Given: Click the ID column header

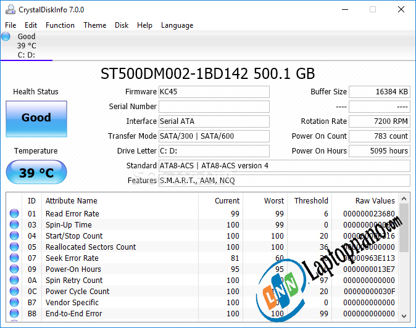Looking at the screenshot, I should click(31, 201).
